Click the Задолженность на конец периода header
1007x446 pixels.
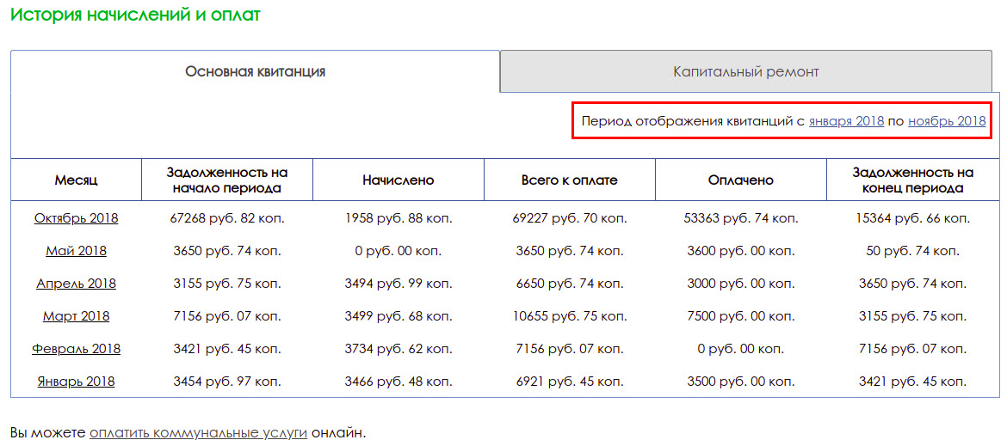[x=912, y=180]
